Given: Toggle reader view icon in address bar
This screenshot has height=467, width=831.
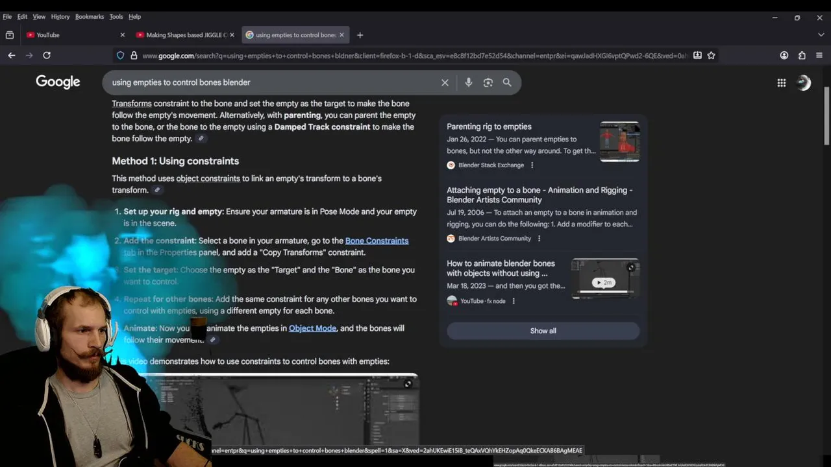Looking at the screenshot, I should [x=697, y=56].
